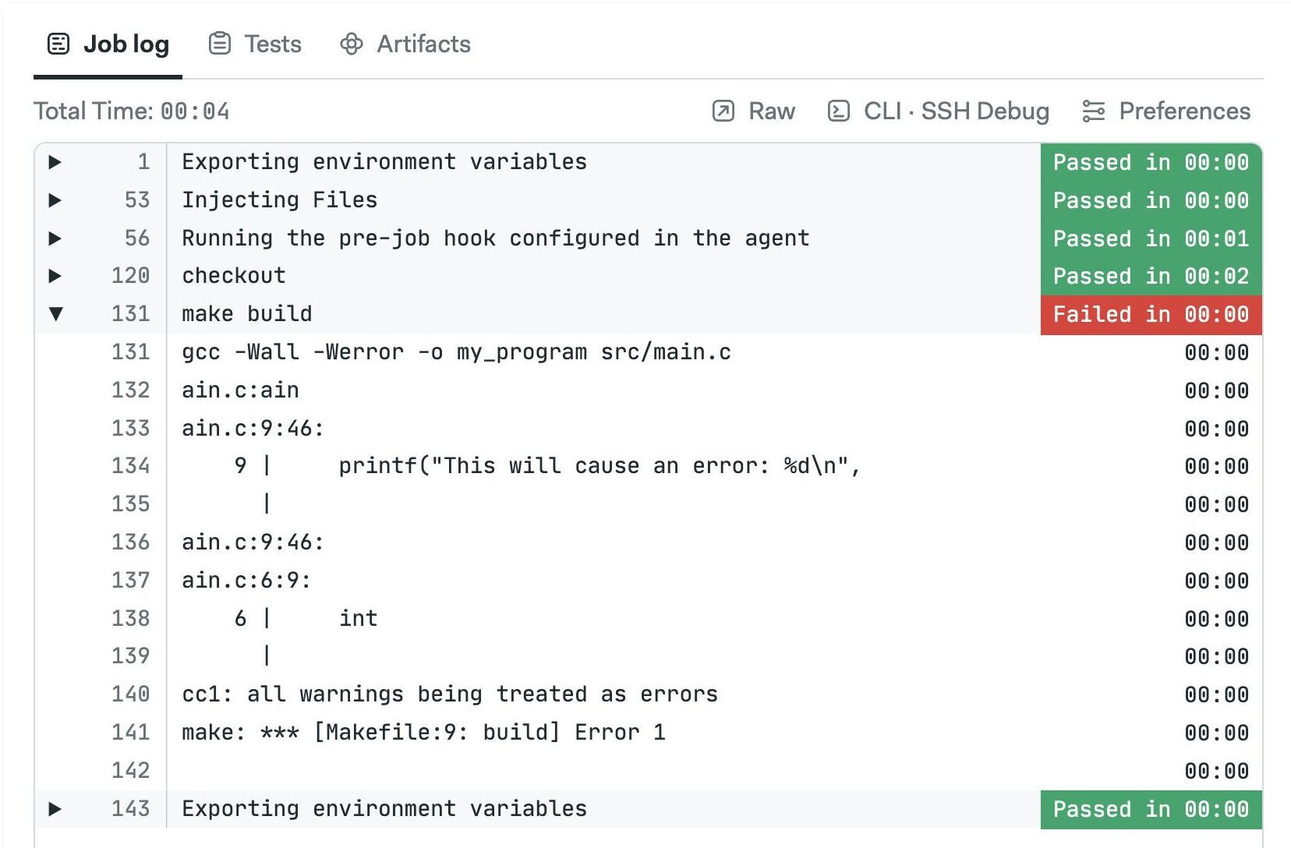Expand the pre-job hook step
The width and height of the screenshot is (1291, 848).
(55, 238)
